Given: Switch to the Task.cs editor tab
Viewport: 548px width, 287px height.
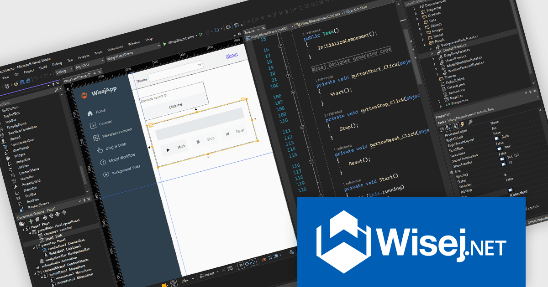Looking at the screenshot, I should pos(249,31).
